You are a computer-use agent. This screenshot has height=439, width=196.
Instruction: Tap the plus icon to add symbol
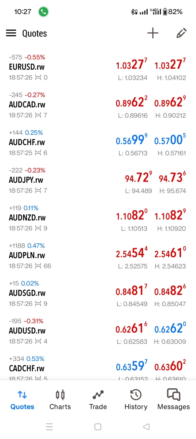pos(153,33)
